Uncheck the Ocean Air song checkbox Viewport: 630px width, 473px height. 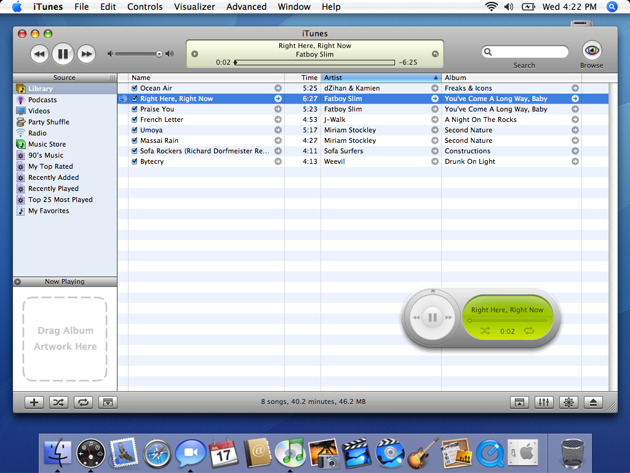(135, 88)
